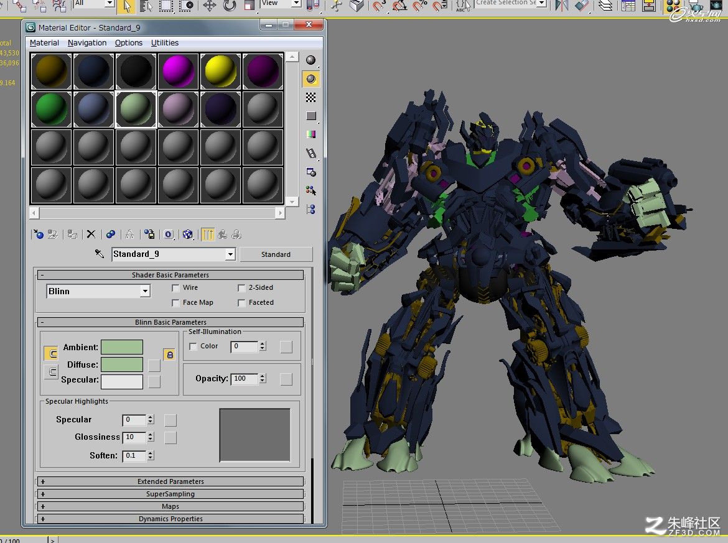Viewport: 728px width, 543px height.
Task: Click the Select and Move tool
Action: tap(210, 6)
